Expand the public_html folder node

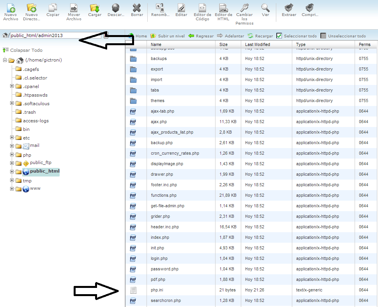(x=12, y=171)
